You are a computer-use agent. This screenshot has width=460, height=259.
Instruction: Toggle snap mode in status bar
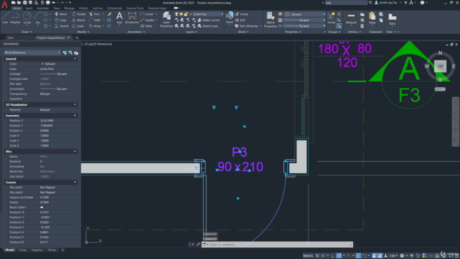323,256
